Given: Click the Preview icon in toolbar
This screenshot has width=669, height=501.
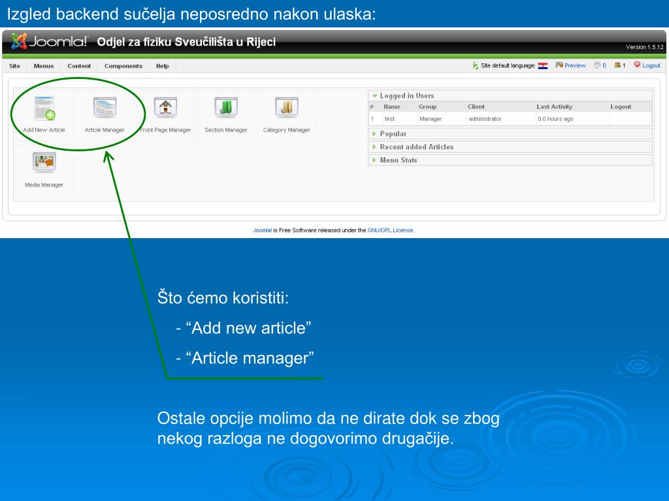Looking at the screenshot, I should tap(559, 65).
